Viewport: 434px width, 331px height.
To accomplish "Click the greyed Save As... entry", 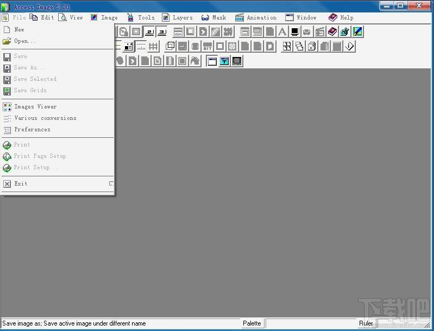I will coord(58,67).
